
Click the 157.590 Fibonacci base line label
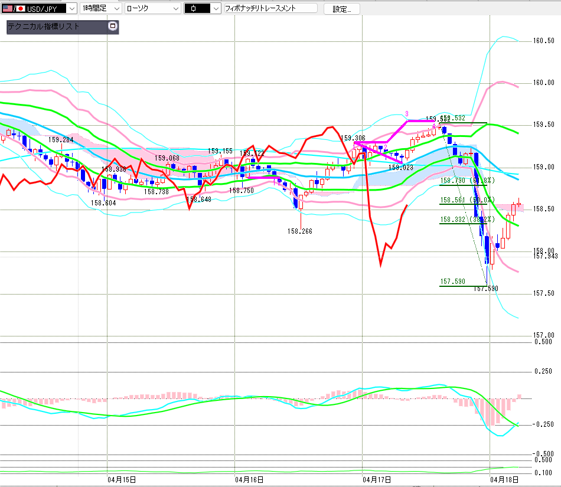click(x=454, y=282)
